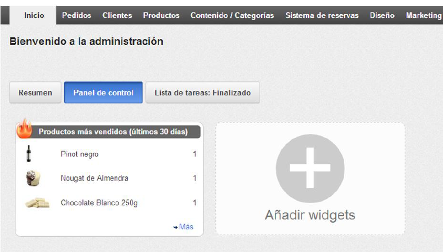Click the flame icon on the best-sellers widget
This screenshot has height=252, width=443.
25,129
